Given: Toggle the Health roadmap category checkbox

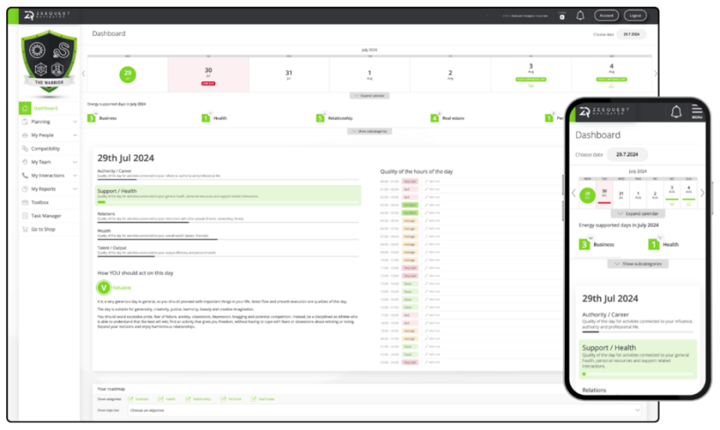Looking at the screenshot, I should point(160,398).
